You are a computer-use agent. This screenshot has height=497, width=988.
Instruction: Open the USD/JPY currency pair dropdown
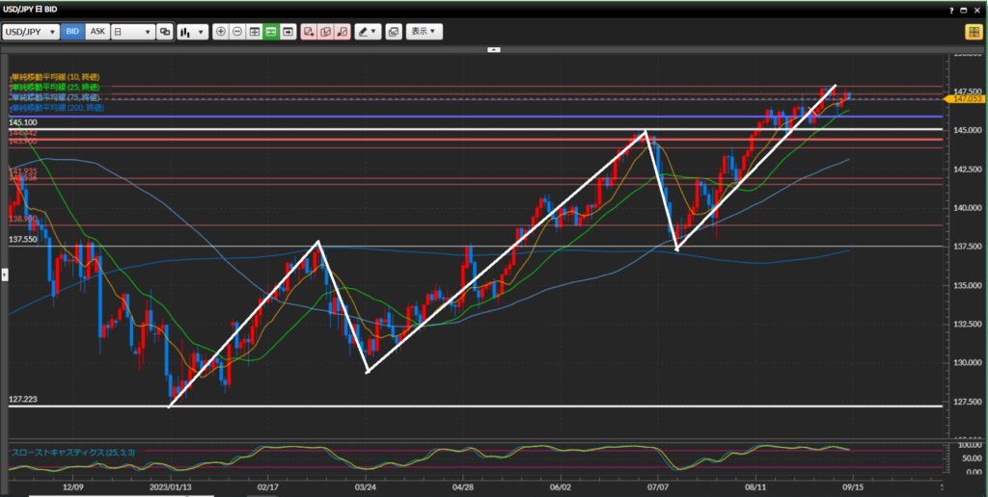point(29,32)
